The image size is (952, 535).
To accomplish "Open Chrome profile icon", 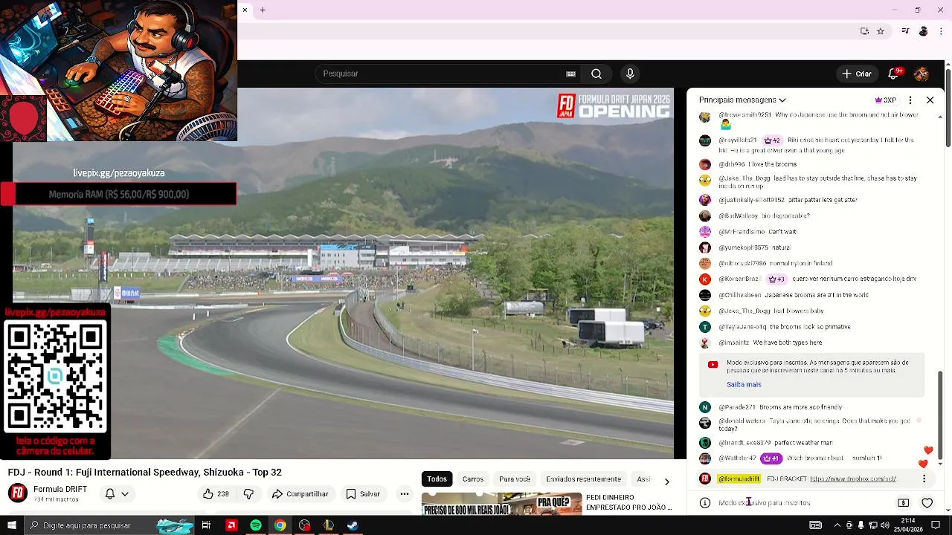I will coord(923,31).
